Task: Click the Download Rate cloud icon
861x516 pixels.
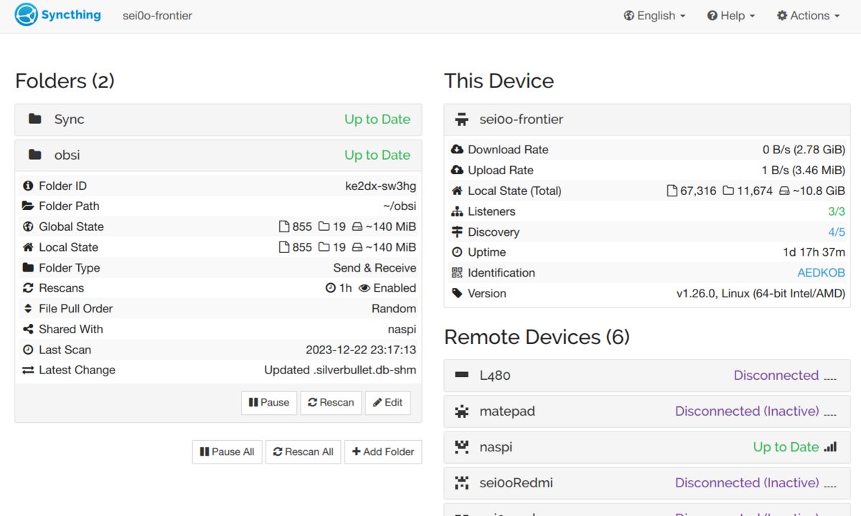Action: (457, 150)
